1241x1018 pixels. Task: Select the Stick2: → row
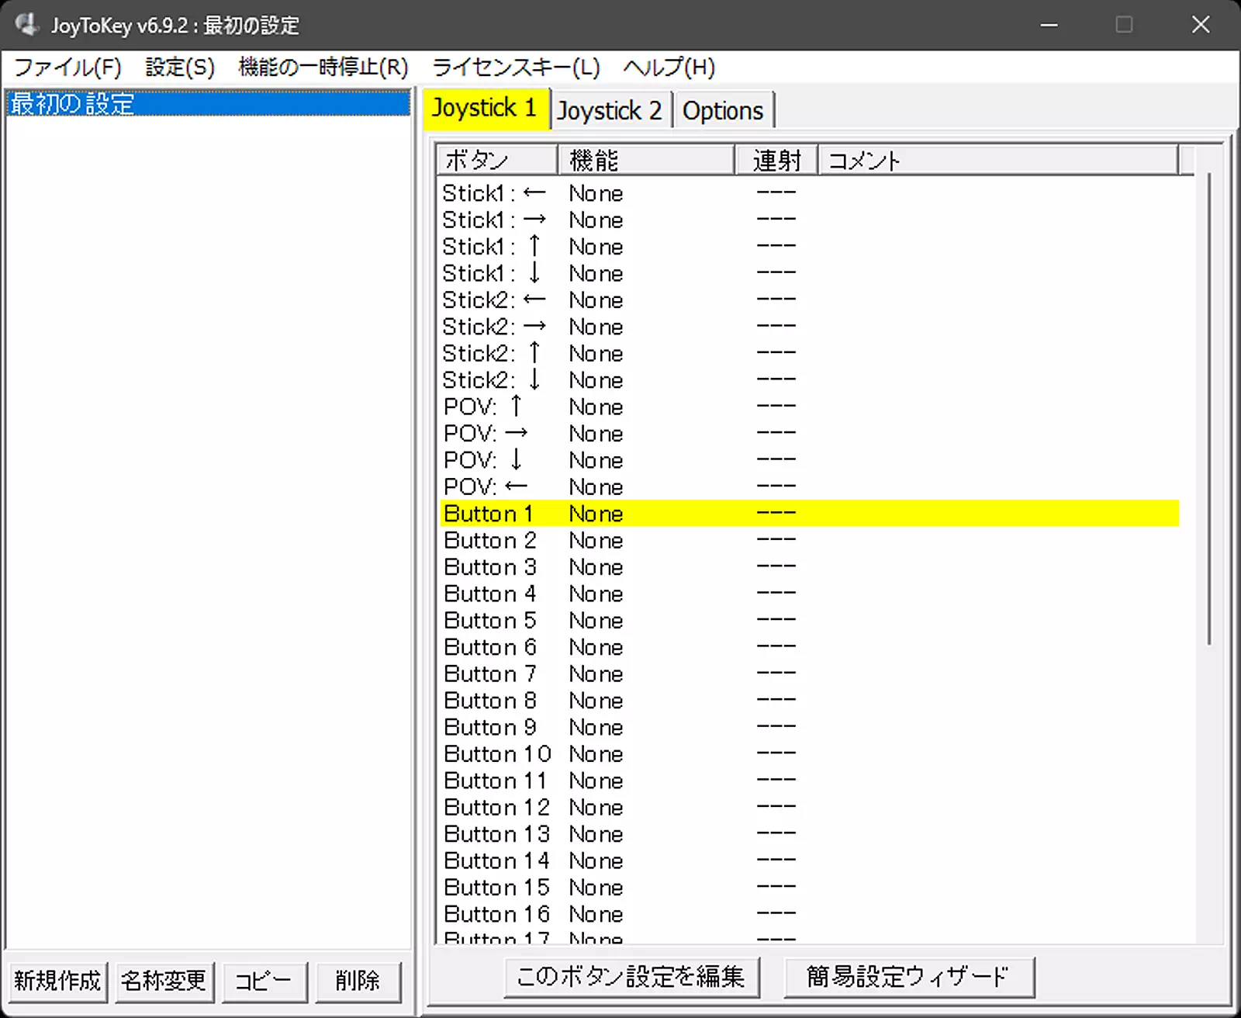tap(810, 327)
